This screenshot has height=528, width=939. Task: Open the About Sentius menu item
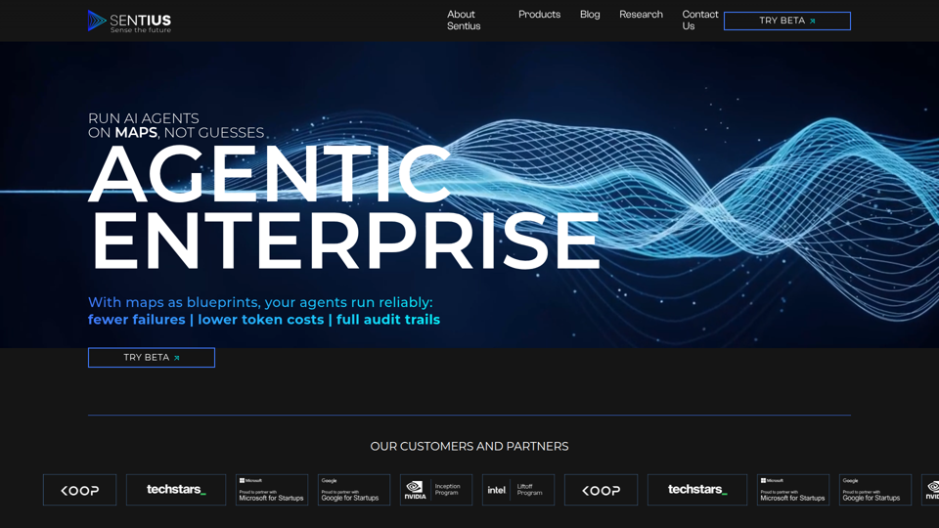[x=464, y=21]
